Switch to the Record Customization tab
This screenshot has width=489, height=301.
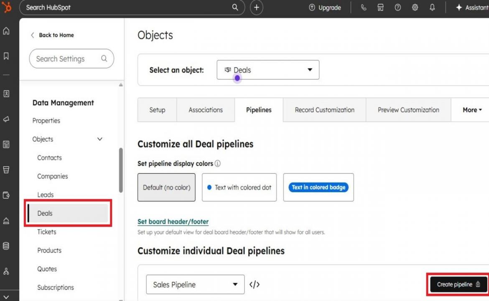325,110
